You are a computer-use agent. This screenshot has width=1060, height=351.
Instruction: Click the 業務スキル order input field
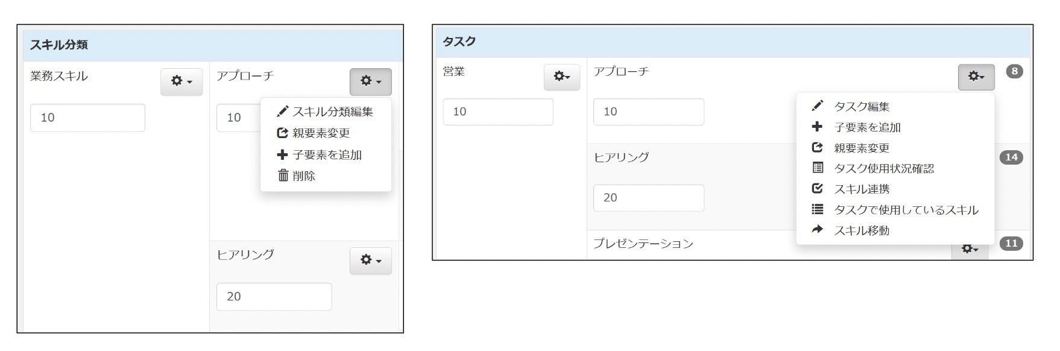[87, 118]
